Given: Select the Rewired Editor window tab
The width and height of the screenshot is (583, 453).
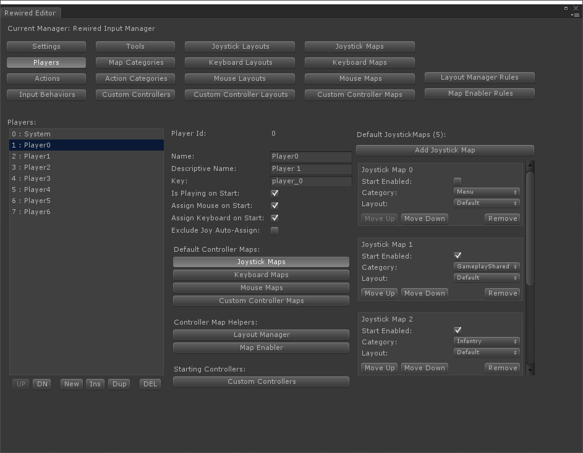Looking at the screenshot, I should (x=30, y=13).
